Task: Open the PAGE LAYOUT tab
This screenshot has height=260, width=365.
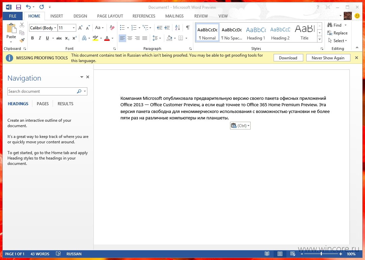Action: tap(110, 16)
